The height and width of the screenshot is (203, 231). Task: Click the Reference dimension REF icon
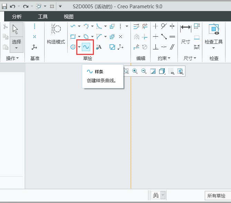click(197, 47)
